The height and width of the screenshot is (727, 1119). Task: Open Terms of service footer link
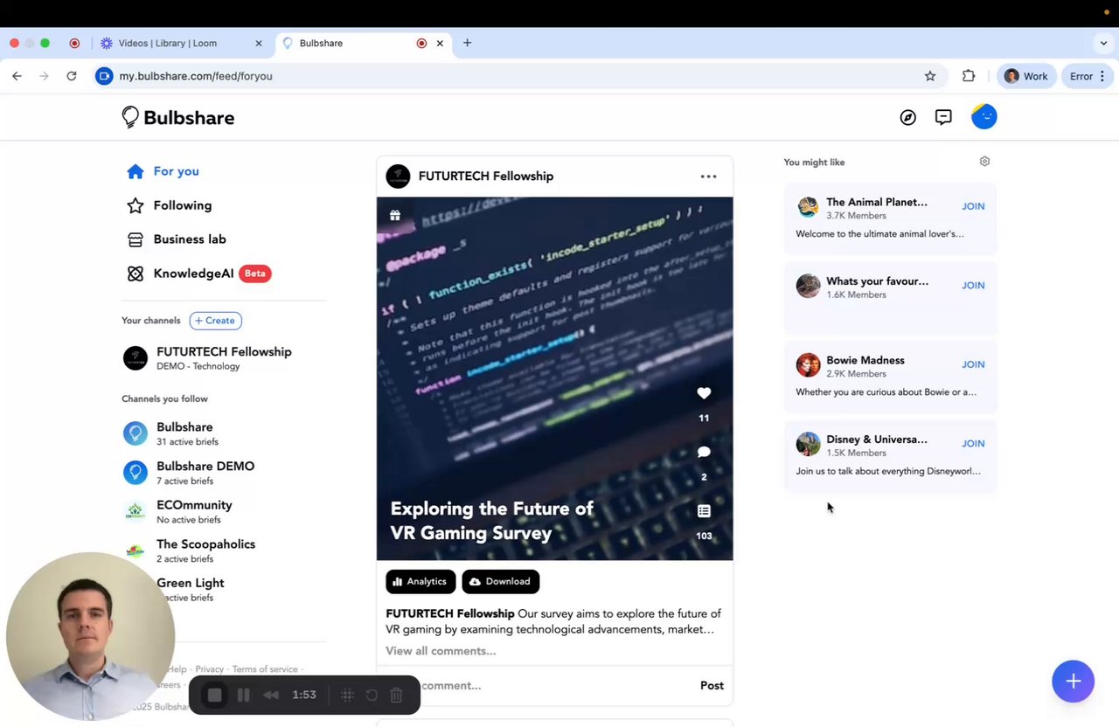(x=265, y=669)
